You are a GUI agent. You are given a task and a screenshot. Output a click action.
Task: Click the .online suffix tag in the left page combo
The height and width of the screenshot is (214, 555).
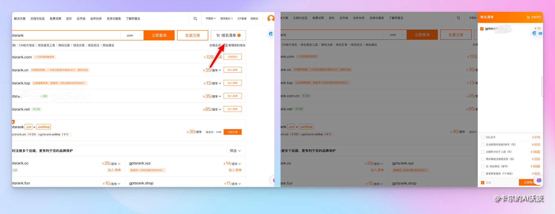[x=43, y=127]
